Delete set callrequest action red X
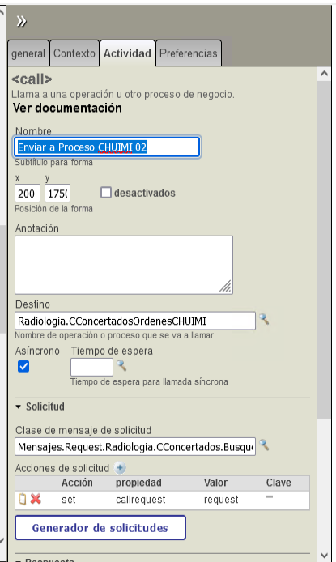This screenshot has width=336, height=562. (36, 499)
